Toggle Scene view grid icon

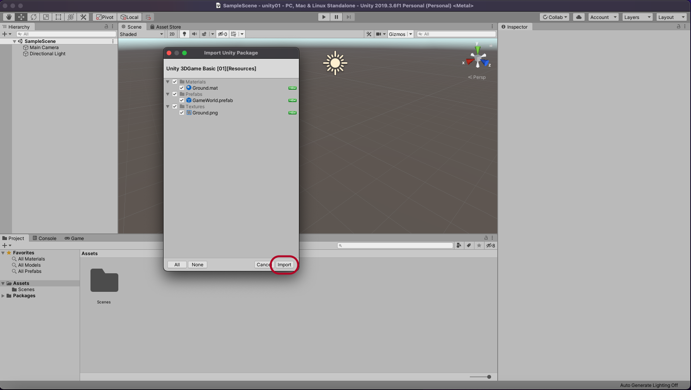pyautogui.click(x=234, y=34)
